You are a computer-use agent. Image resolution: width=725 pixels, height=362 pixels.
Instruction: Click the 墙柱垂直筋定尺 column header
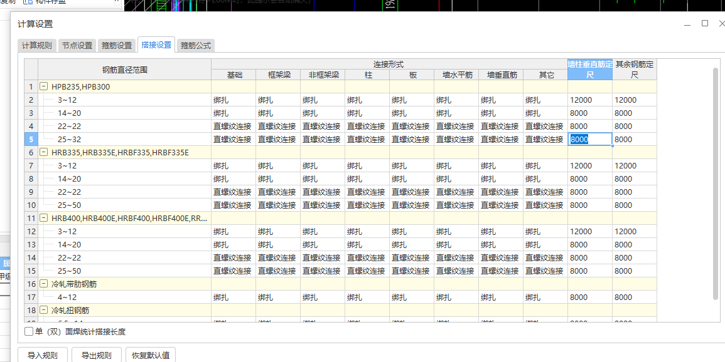pyautogui.click(x=590, y=70)
